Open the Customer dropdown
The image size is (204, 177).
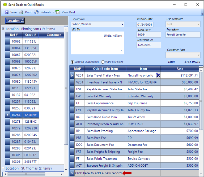[x=122, y=24]
